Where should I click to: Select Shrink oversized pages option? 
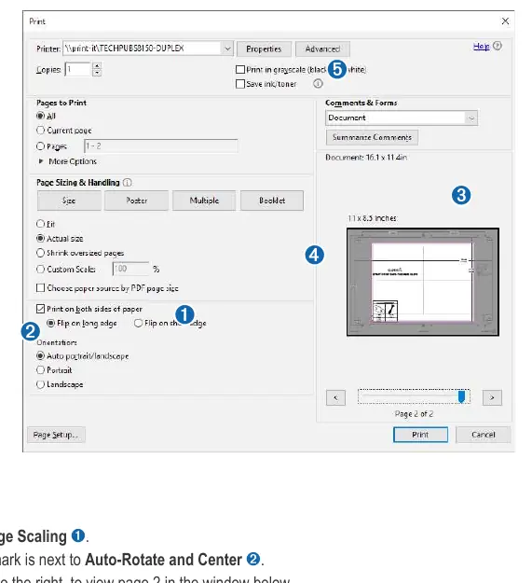pos(40,253)
